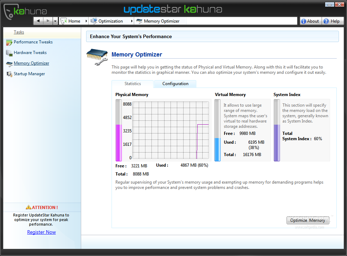Minimize the Kahuna window
Image resolution: width=347 pixels, height=256 pixels.
coord(329,5)
